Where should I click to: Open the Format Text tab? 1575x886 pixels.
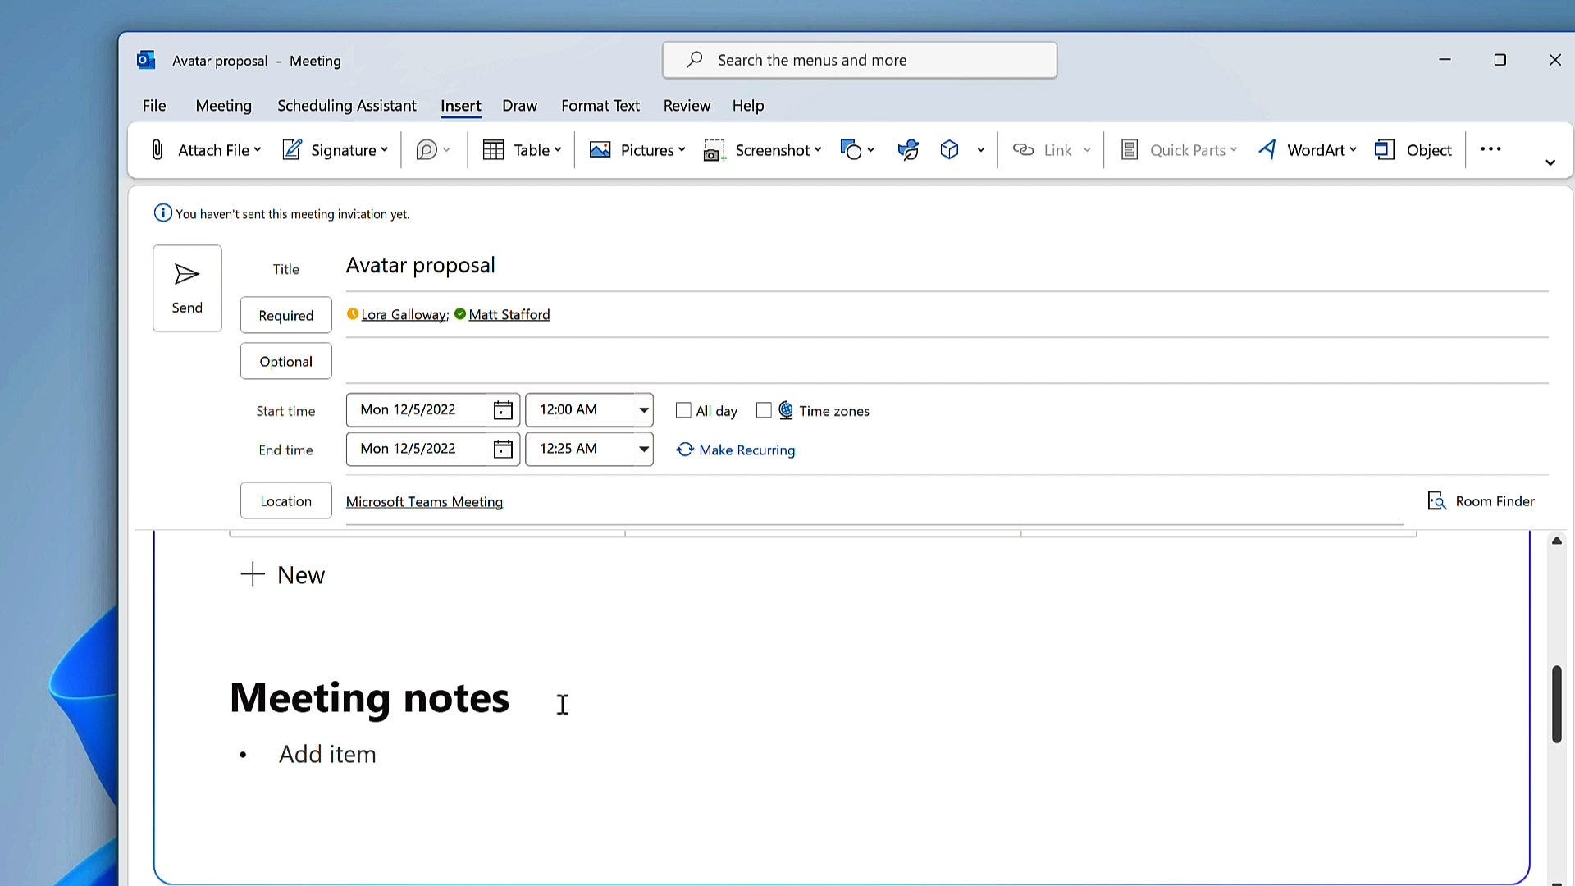point(600,106)
